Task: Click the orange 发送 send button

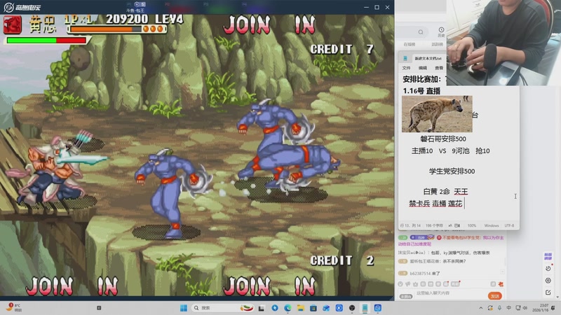Action: coord(495,296)
